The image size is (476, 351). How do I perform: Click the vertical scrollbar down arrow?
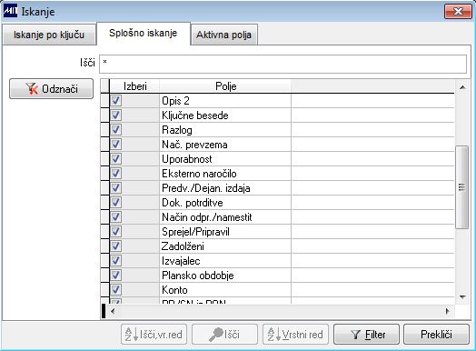point(462,297)
